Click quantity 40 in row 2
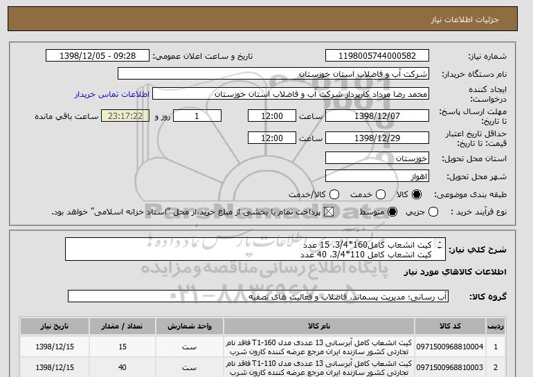 point(123,367)
